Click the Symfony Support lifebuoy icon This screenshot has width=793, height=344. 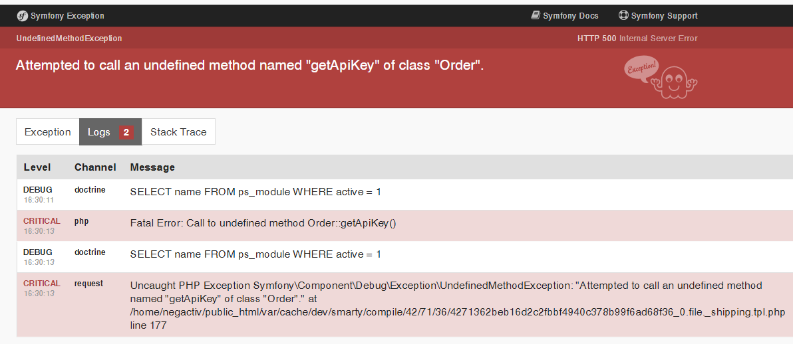coord(623,15)
